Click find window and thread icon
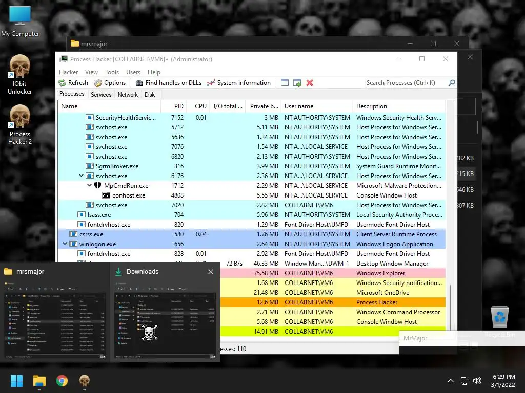525x393 pixels. click(x=297, y=83)
